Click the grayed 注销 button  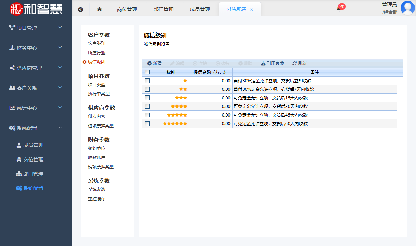pyautogui.click(x=200, y=64)
